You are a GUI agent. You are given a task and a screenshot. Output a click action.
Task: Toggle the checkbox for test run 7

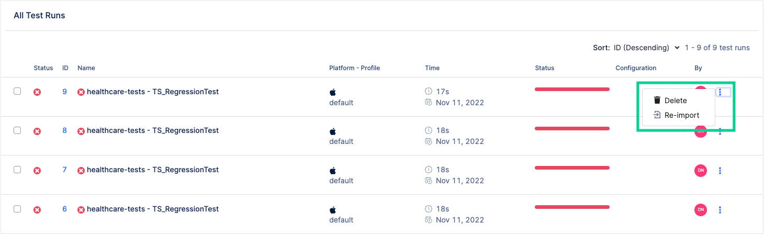pos(17,170)
